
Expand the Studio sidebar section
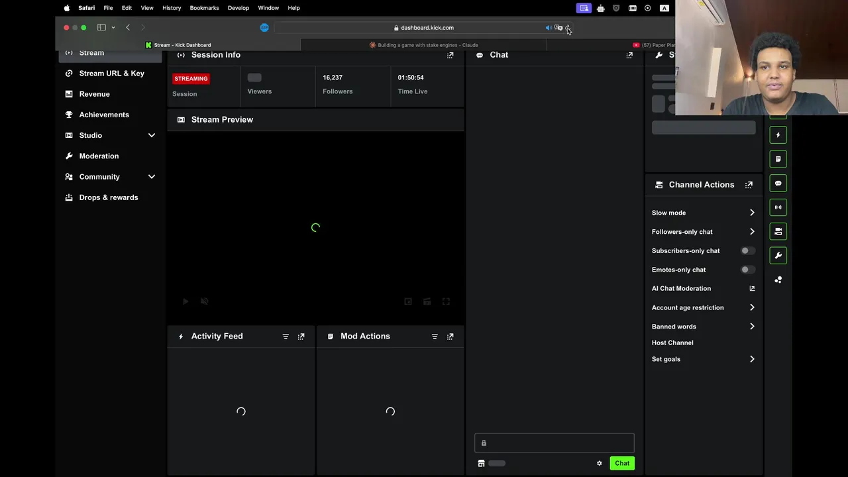point(152,135)
